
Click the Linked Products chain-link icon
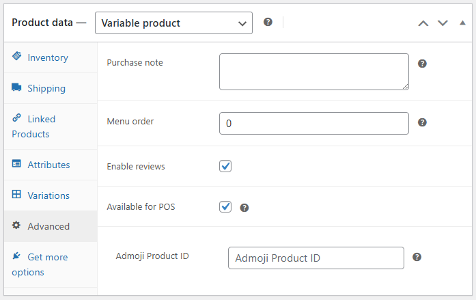[16, 118]
